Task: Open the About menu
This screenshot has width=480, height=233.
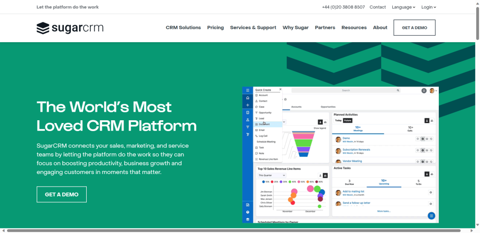Action: point(380,28)
